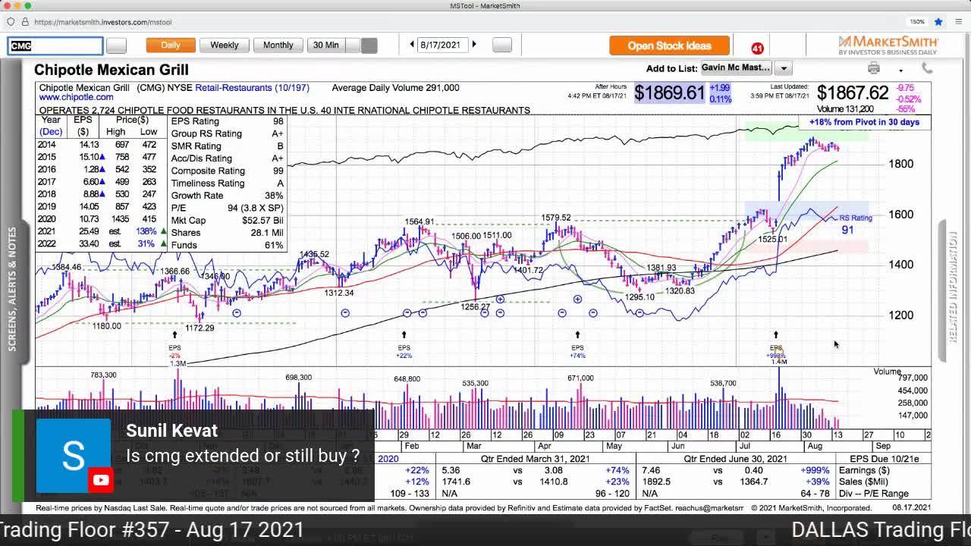Click the 2022 EPS estimate row
Image resolution: width=971 pixels, height=546 pixels.
coord(102,243)
